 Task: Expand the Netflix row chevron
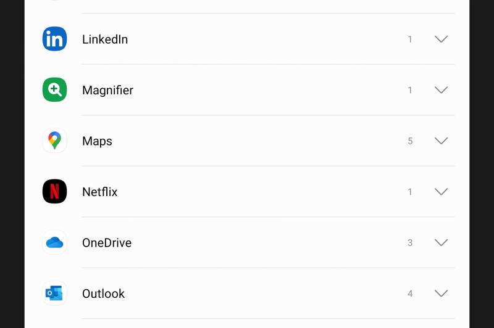[x=441, y=192]
